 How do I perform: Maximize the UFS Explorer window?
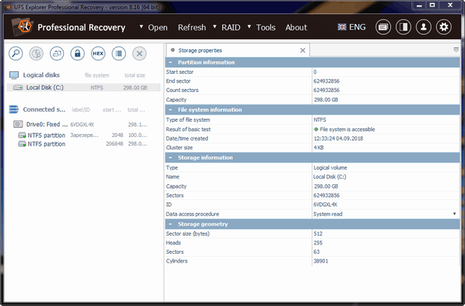[432, 5]
